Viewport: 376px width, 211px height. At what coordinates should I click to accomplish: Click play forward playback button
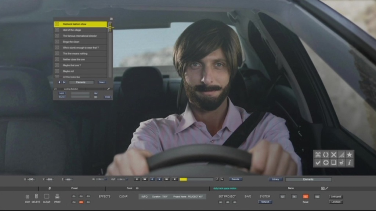159,179
